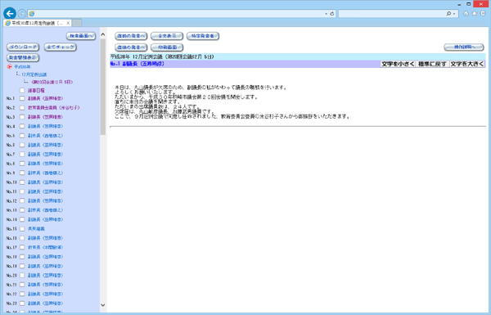491x315 pixels.
Task: Click the 直後の発言へ button
Action: coord(131,47)
